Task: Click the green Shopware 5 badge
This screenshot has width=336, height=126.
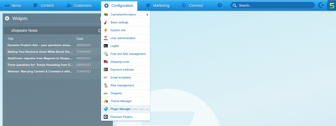Action: [332, 5]
